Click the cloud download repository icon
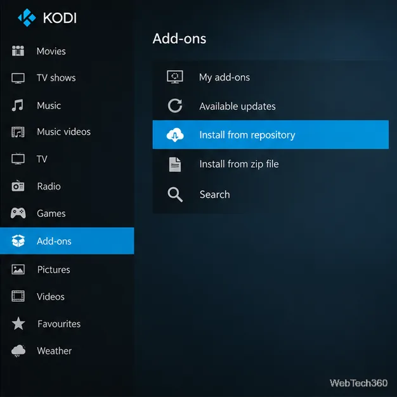The width and height of the screenshot is (397, 397). 175,134
